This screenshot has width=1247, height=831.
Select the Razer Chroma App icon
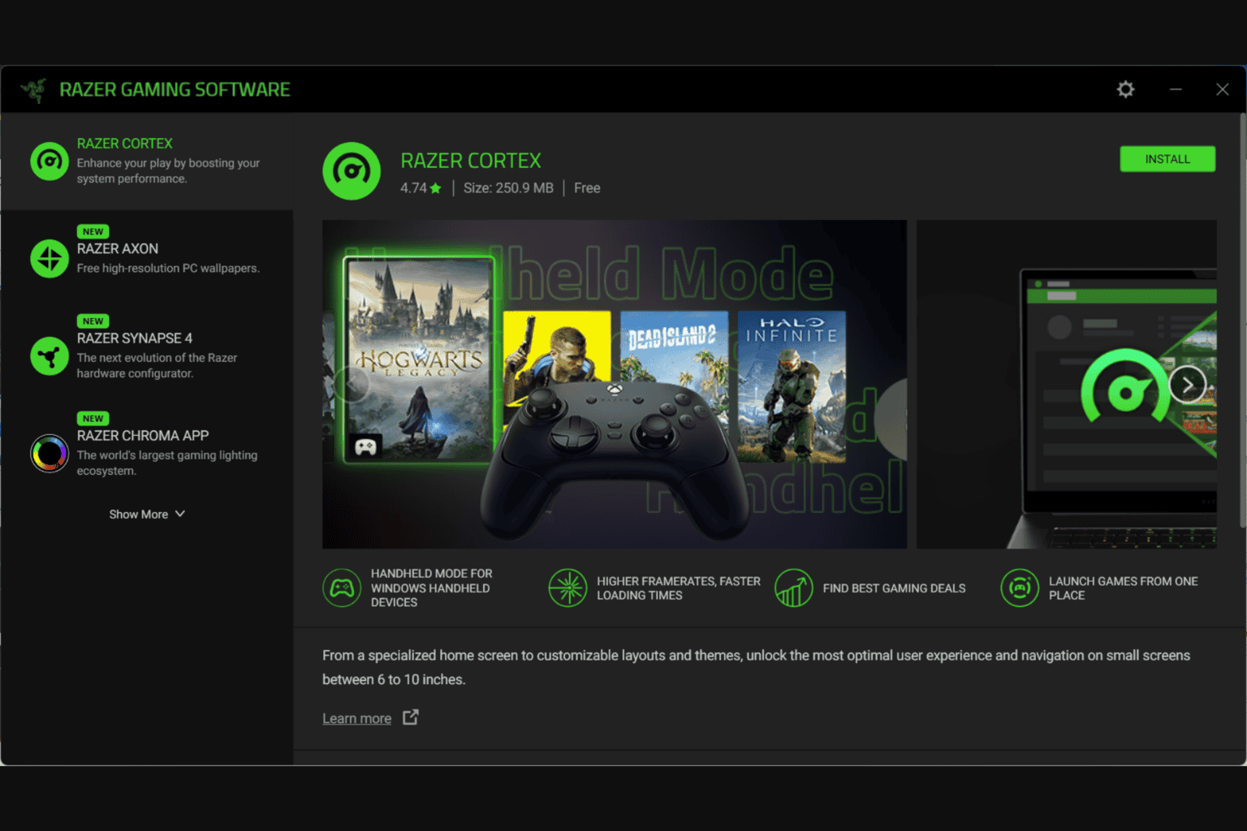tap(50, 454)
